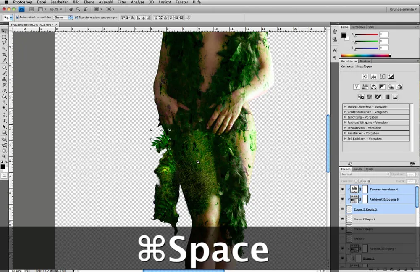Image resolution: width=420 pixels, height=272 pixels.
Task: Open the Filter menu
Action: coord(122,2)
